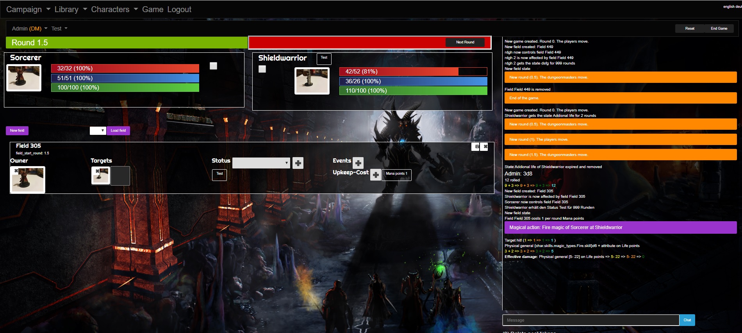Toggle the Shieldwarrior checkbox
The image size is (742, 333).
(x=262, y=69)
